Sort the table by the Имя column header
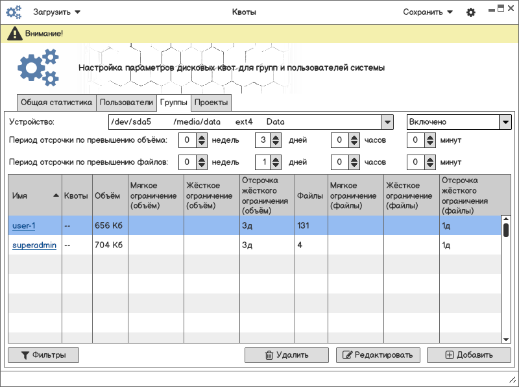This screenshot has width=519, height=387. click(x=35, y=195)
